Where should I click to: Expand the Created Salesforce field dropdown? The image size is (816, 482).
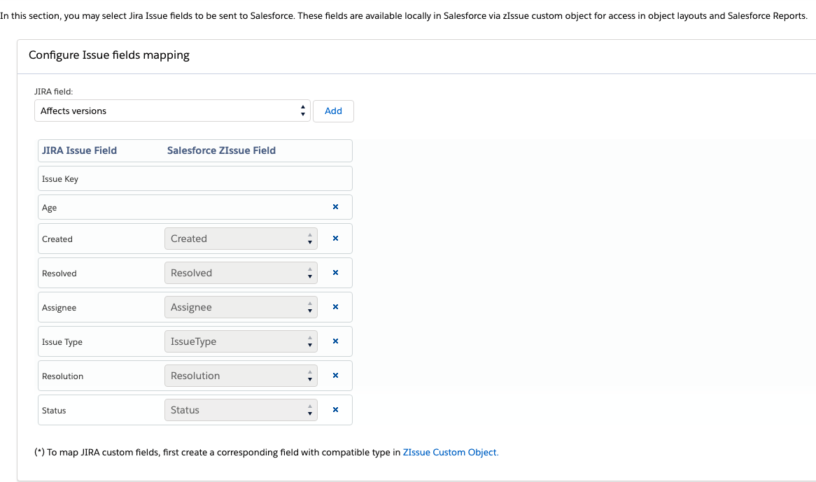pyautogui.click(x=241, y=239)
